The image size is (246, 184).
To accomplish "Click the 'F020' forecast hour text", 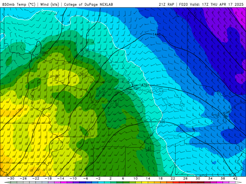I will point(184,4).
